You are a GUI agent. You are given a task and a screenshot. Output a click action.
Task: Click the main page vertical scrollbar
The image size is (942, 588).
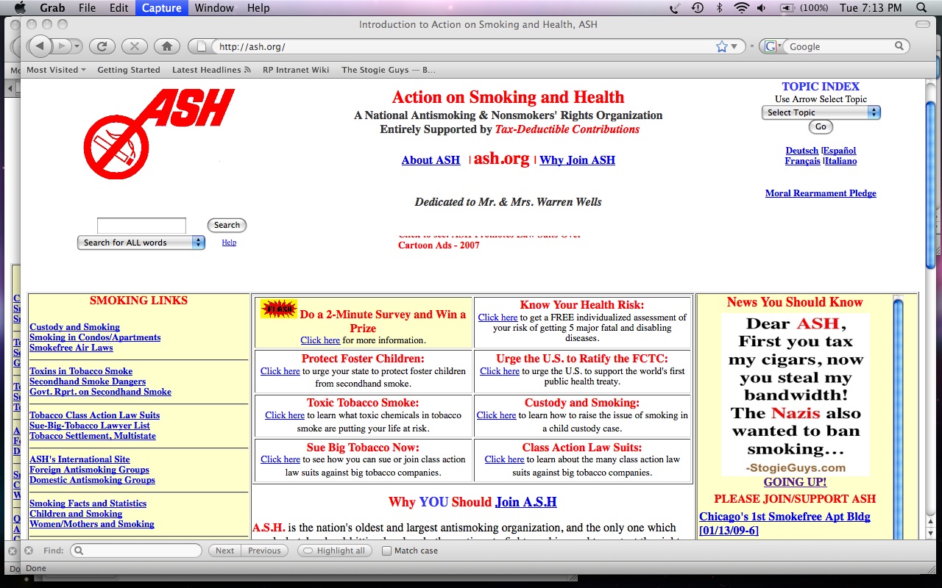pyautogui.click(x=930, y=184)
